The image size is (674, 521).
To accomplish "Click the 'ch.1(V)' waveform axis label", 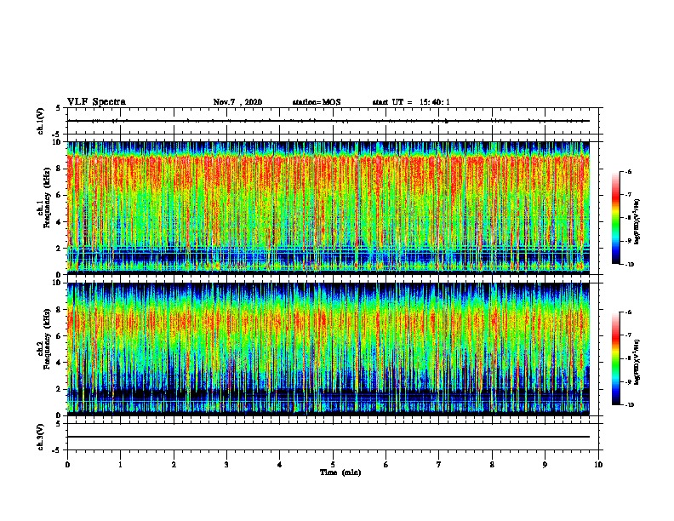I will pos(41,121).
